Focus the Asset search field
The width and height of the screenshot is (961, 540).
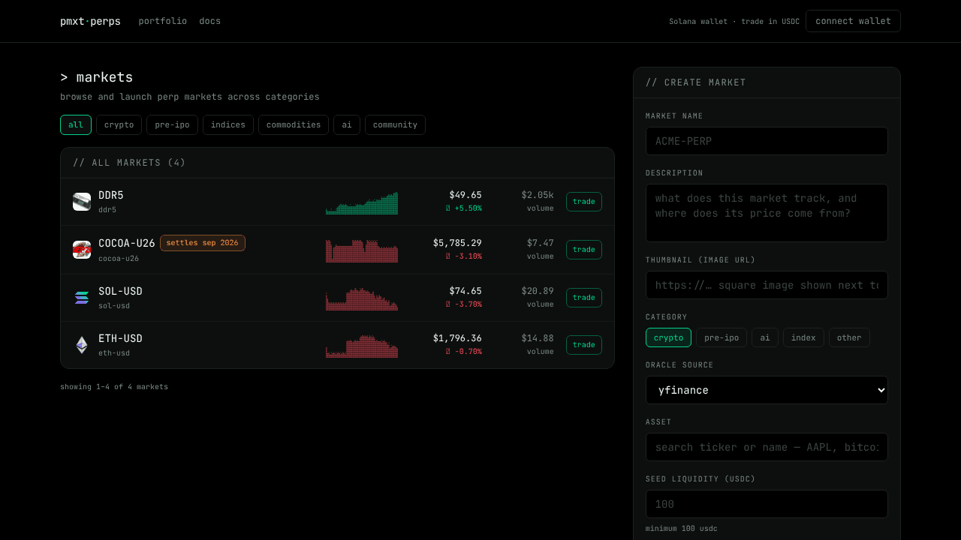click(767, 447)
